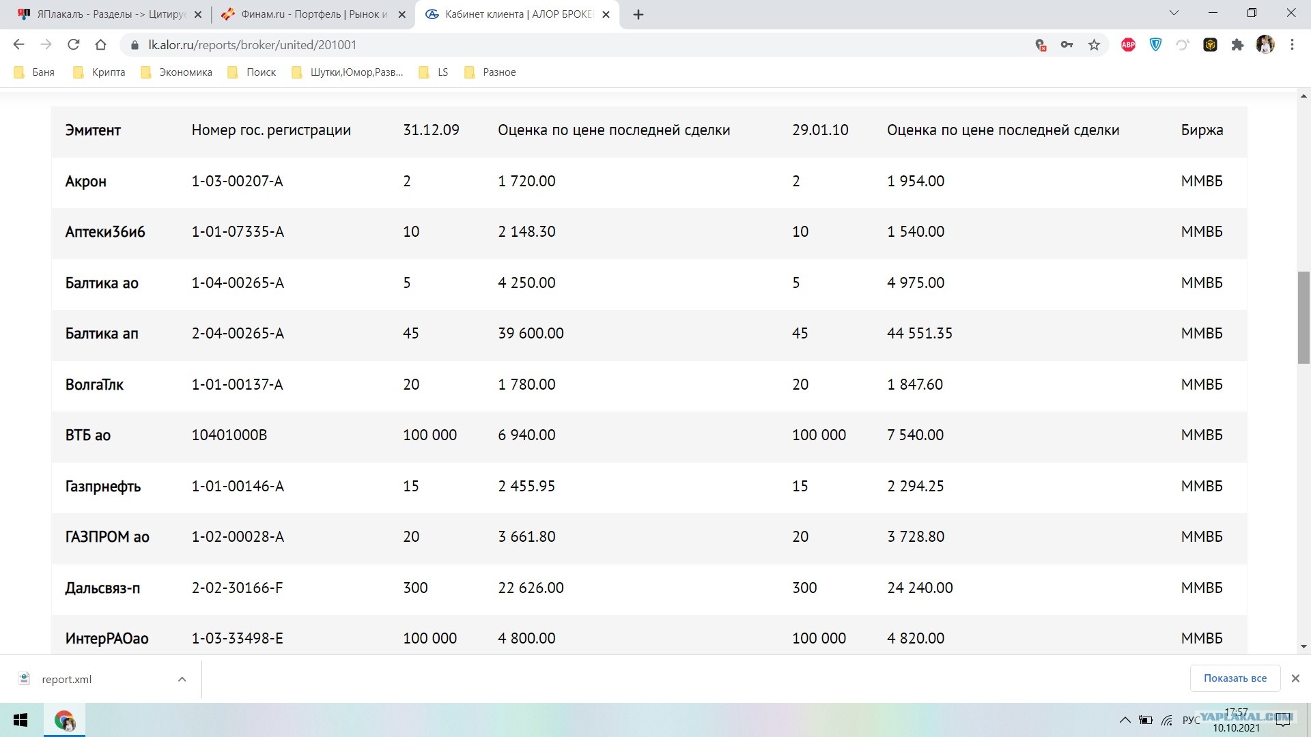View site security lock info

(x=135, y=45)
